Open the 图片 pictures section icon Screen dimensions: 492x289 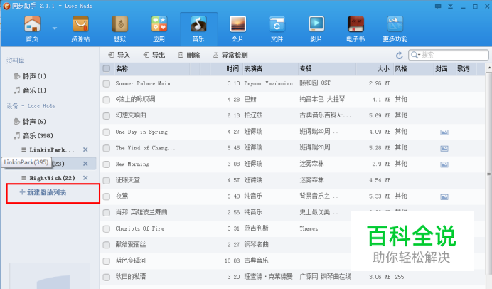pos(237,28)
